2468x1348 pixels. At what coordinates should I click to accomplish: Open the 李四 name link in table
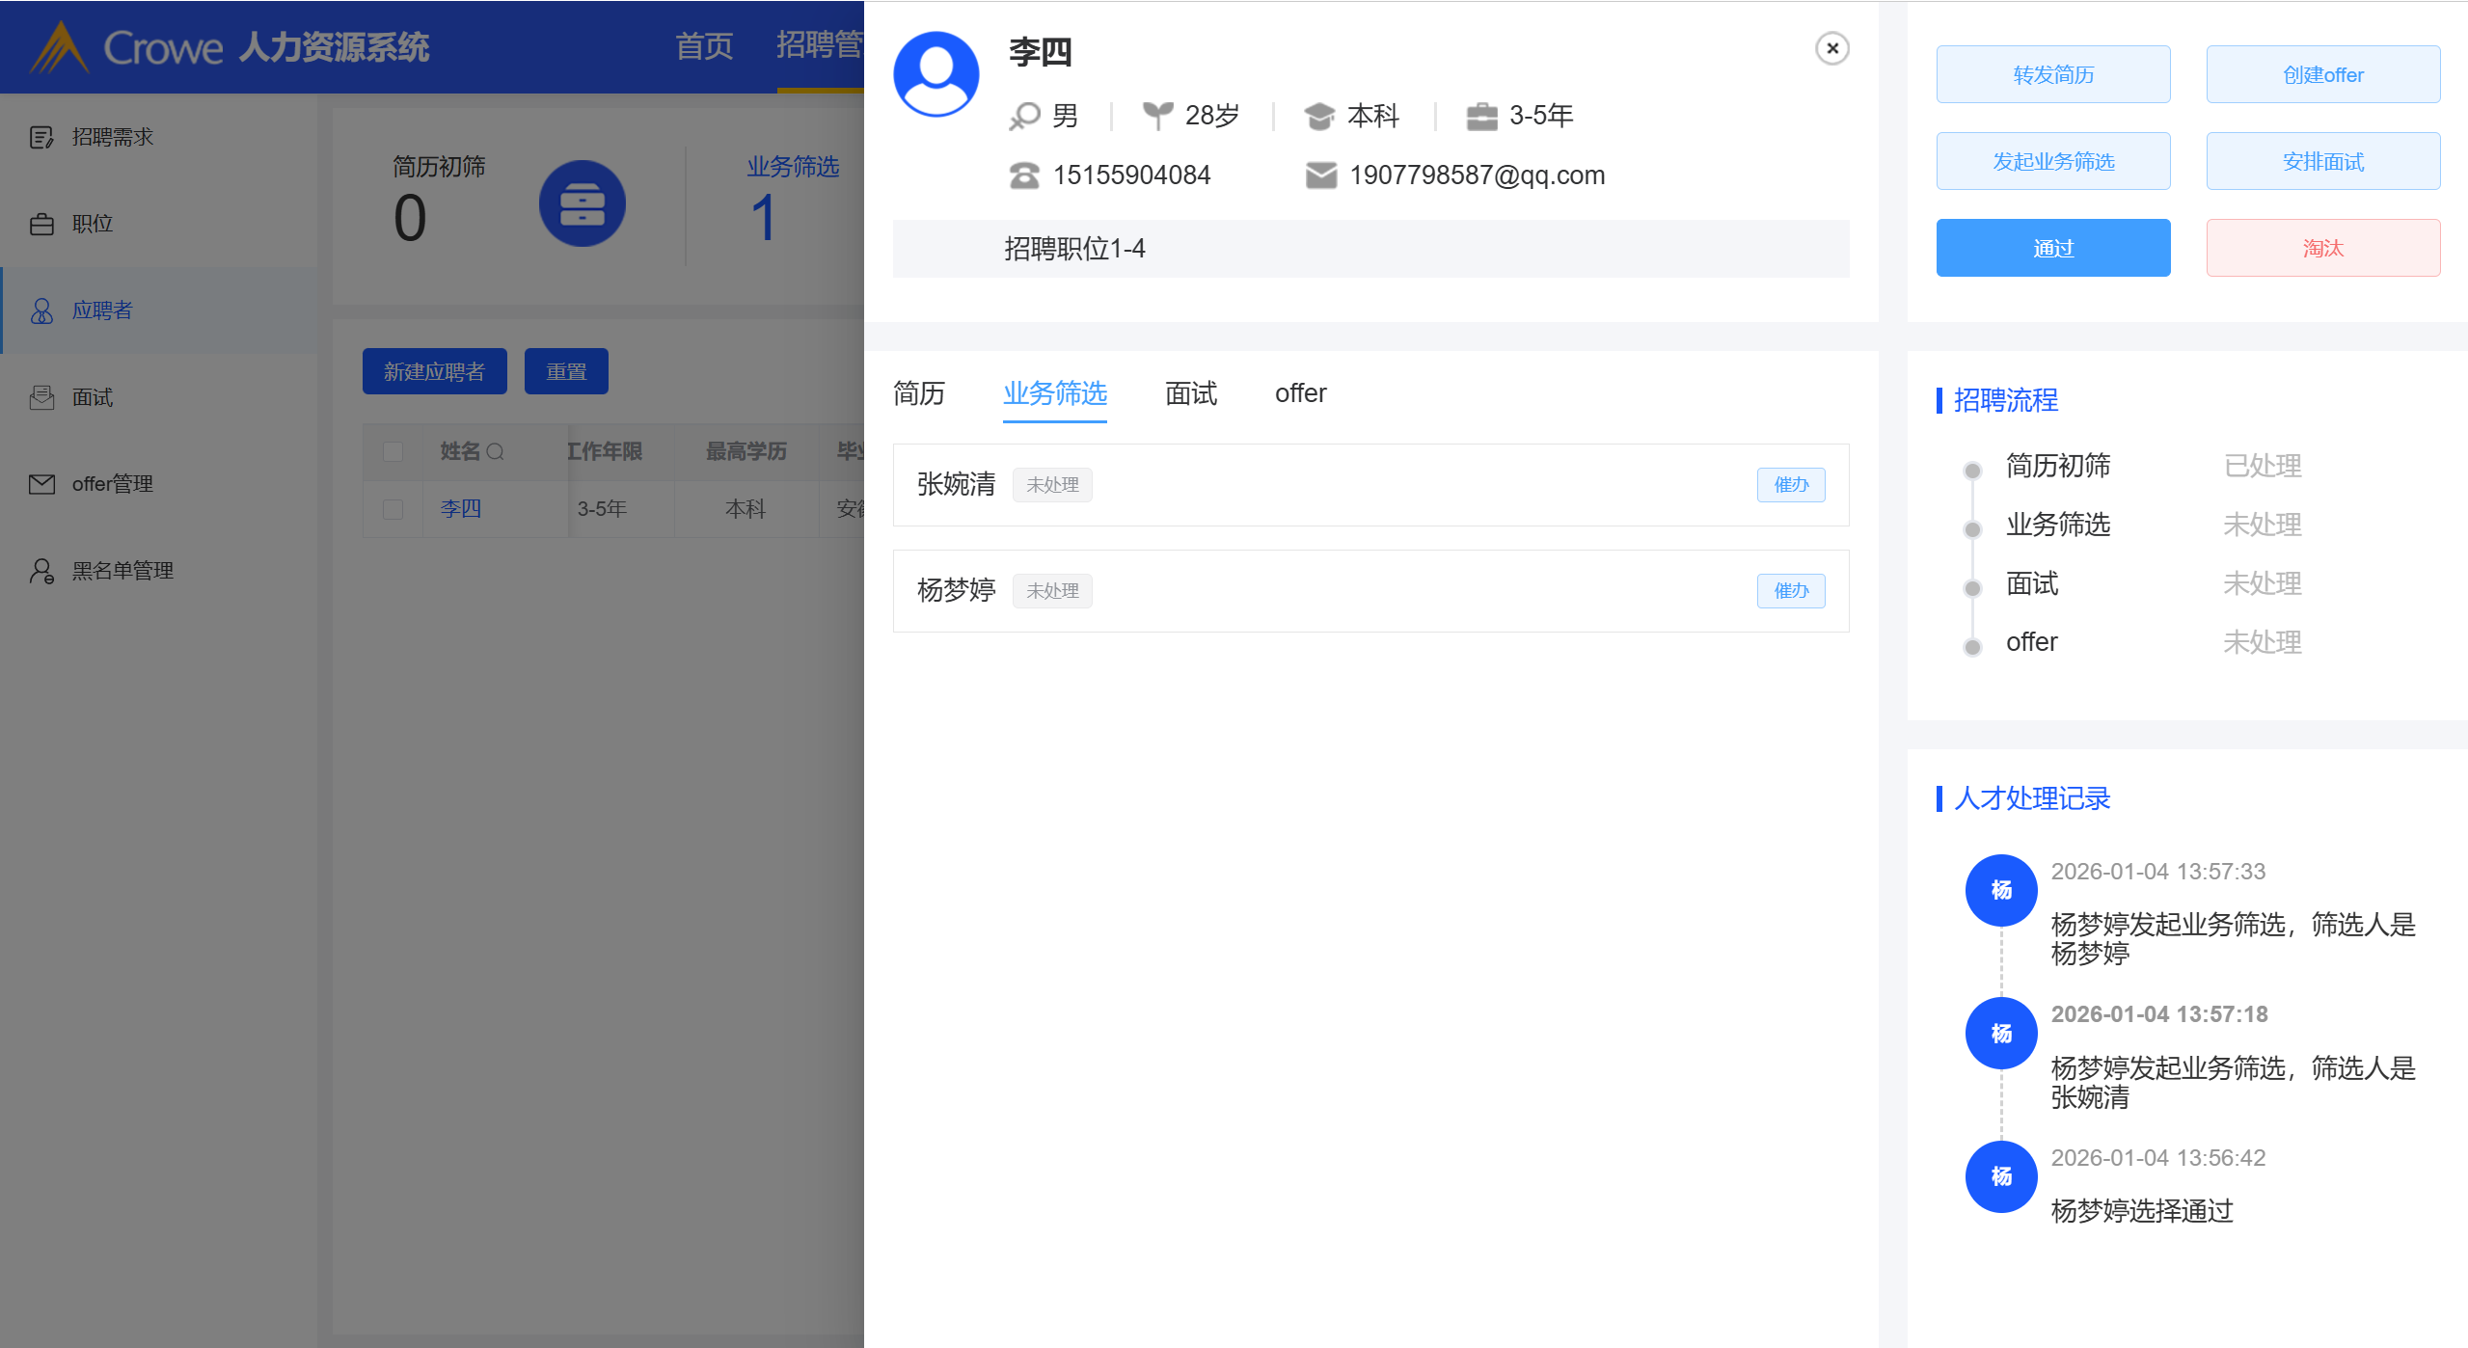tap(460, 508)
